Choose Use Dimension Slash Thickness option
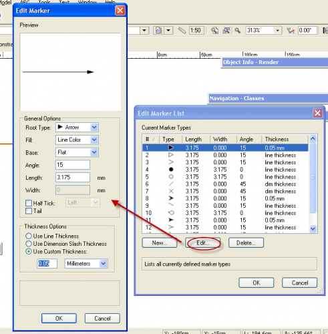This screenshot has width=328, height=334. click(29, 244)
